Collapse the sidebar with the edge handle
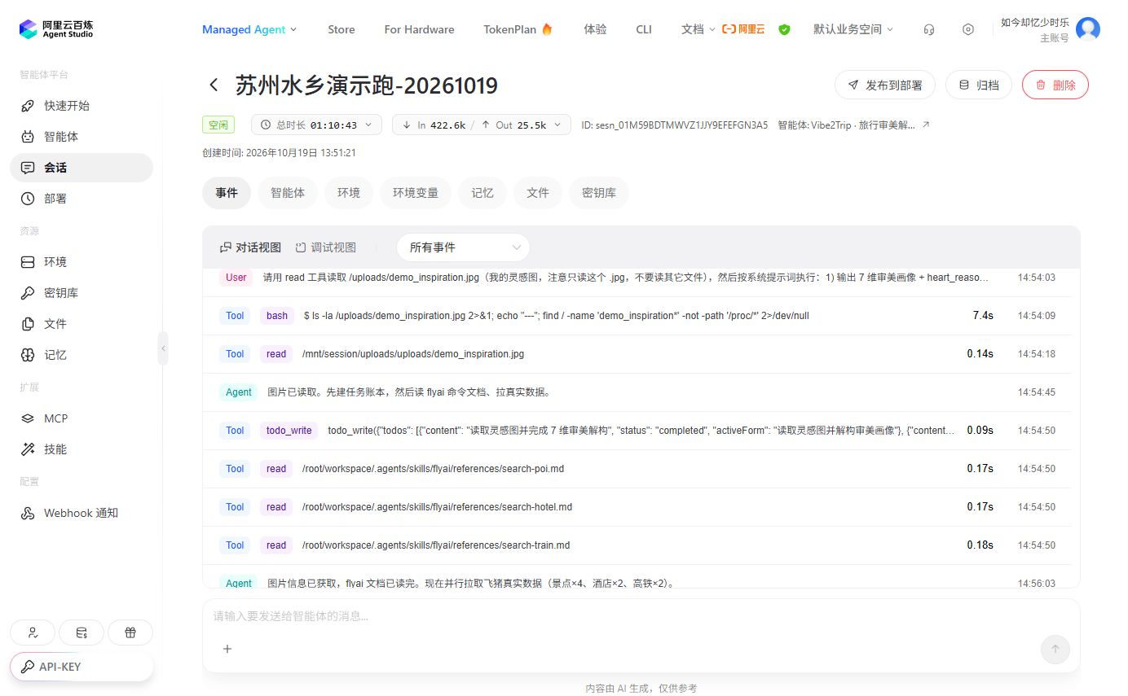Image resolution: width=1128 pixels, height=696 pixels. (x=163, y=348)
